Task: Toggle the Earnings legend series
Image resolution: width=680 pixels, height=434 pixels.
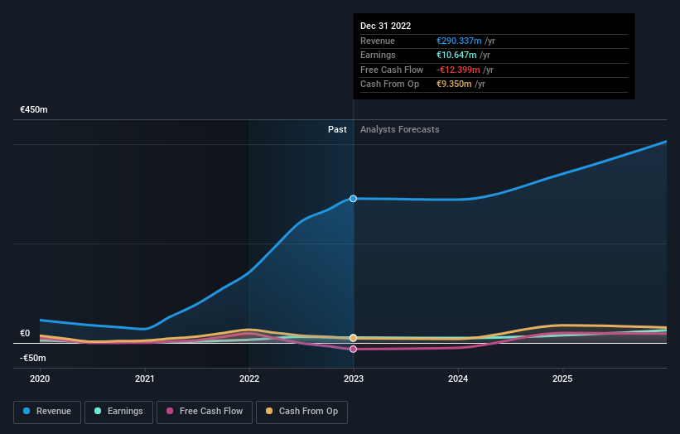Action: pyautogui.click(x=118, y=412)
